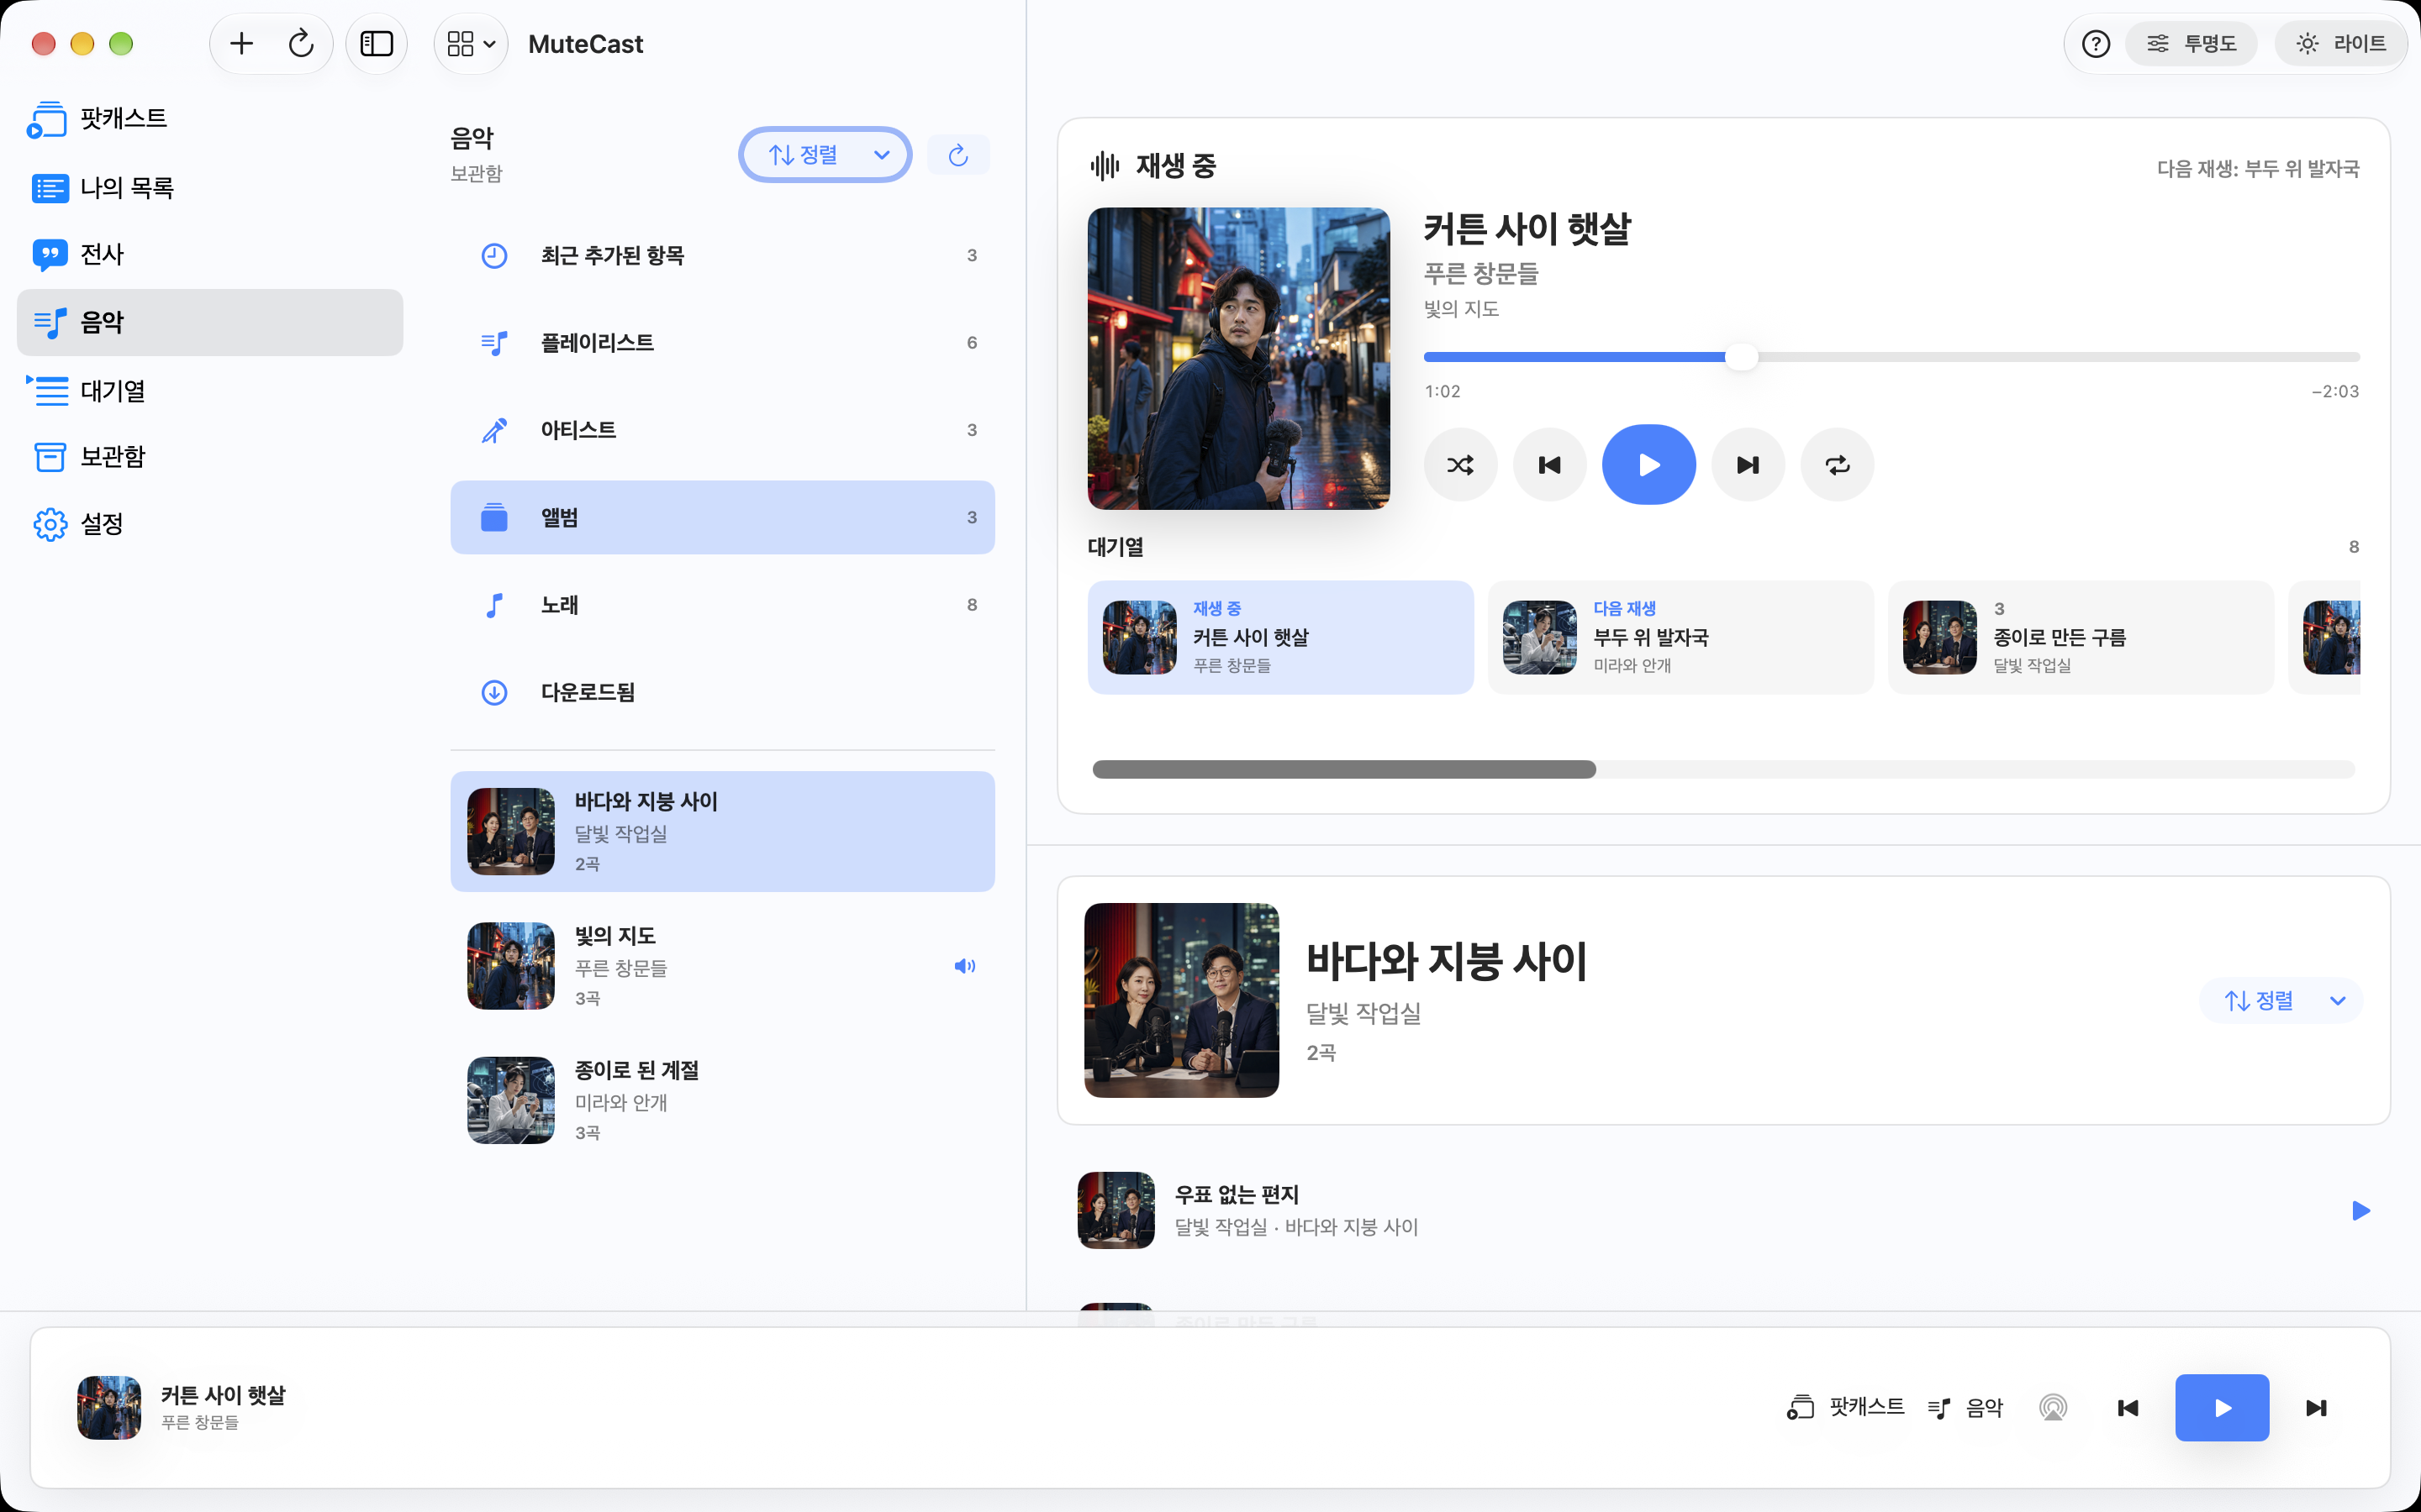Toggle shuffle in Now Playing panel
2421x1512 pixels.
tap(1461, 465)
